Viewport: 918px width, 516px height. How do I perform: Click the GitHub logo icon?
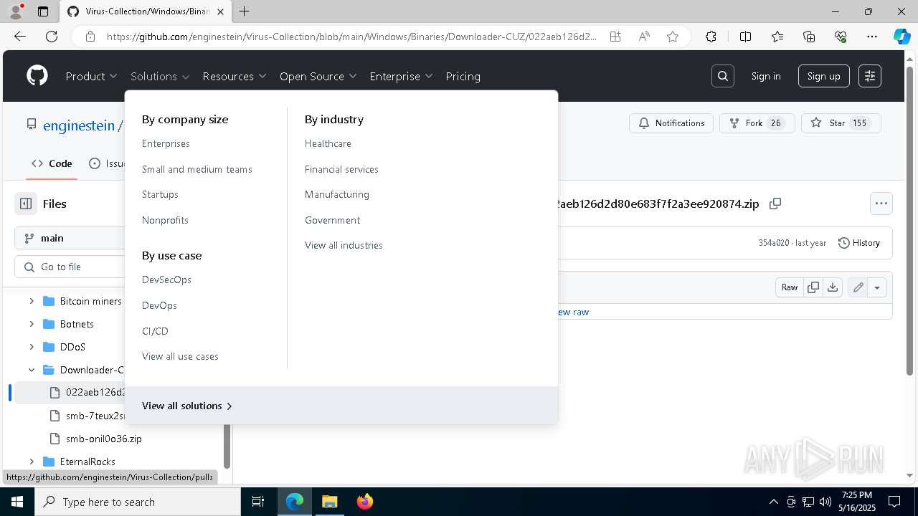[37, 76]
